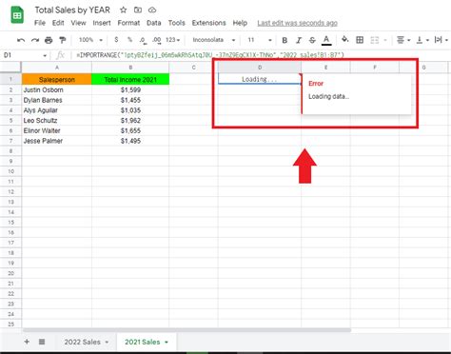The image size is (451, 354).
Task: Select cell Dylan Barnes
Action: point(57,100)
